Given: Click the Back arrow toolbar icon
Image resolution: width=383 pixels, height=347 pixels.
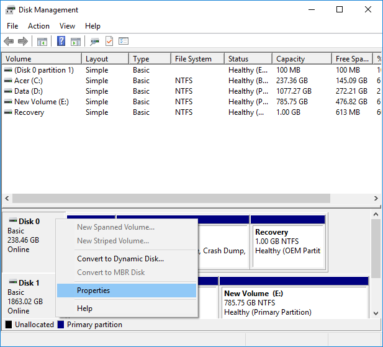Looking at the screenshot, I should (9, 42).
